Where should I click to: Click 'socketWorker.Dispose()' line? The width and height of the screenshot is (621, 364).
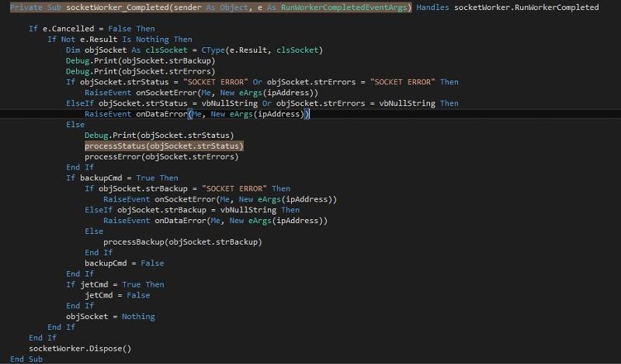click(x=80, y=349)
